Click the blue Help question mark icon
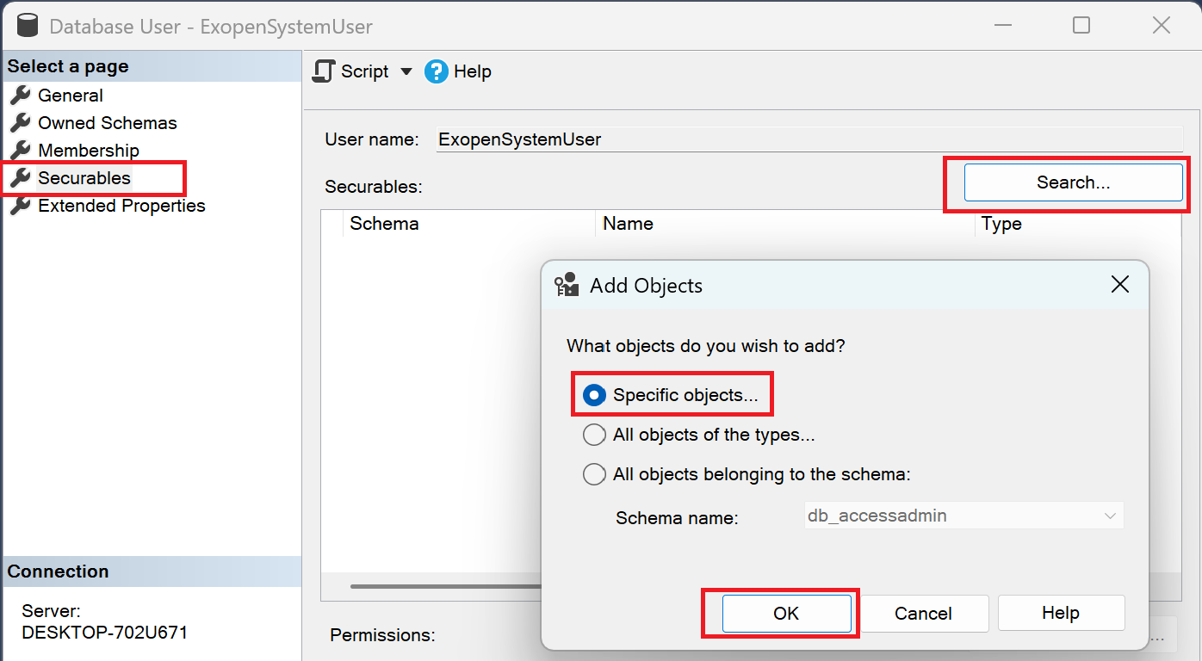 click(x=437, y=71)
